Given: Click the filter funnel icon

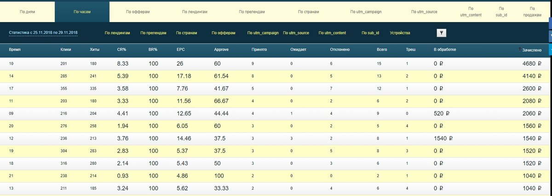Looking at the screenshot, I should (441, 33).
